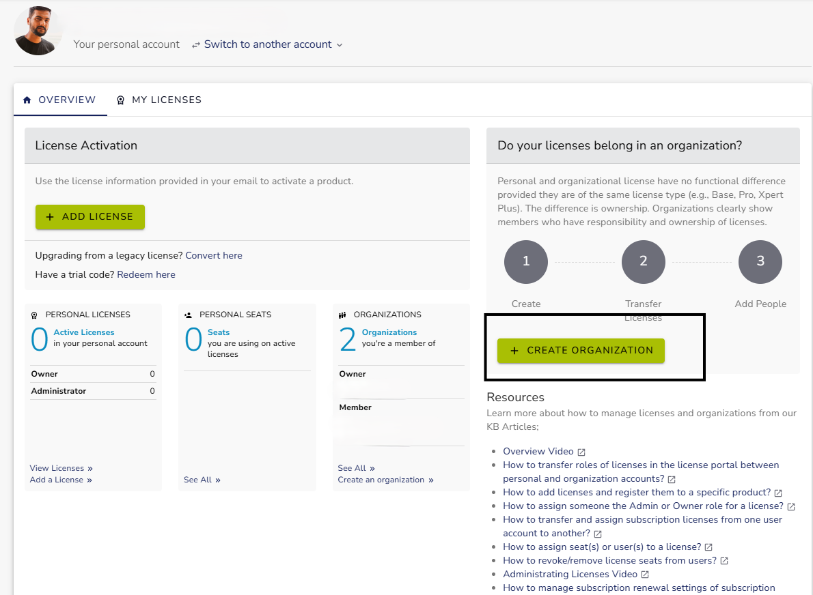Click external icon after Administrating Licenses Video
The width and height of the screenshot is (813, 595).
644,575
